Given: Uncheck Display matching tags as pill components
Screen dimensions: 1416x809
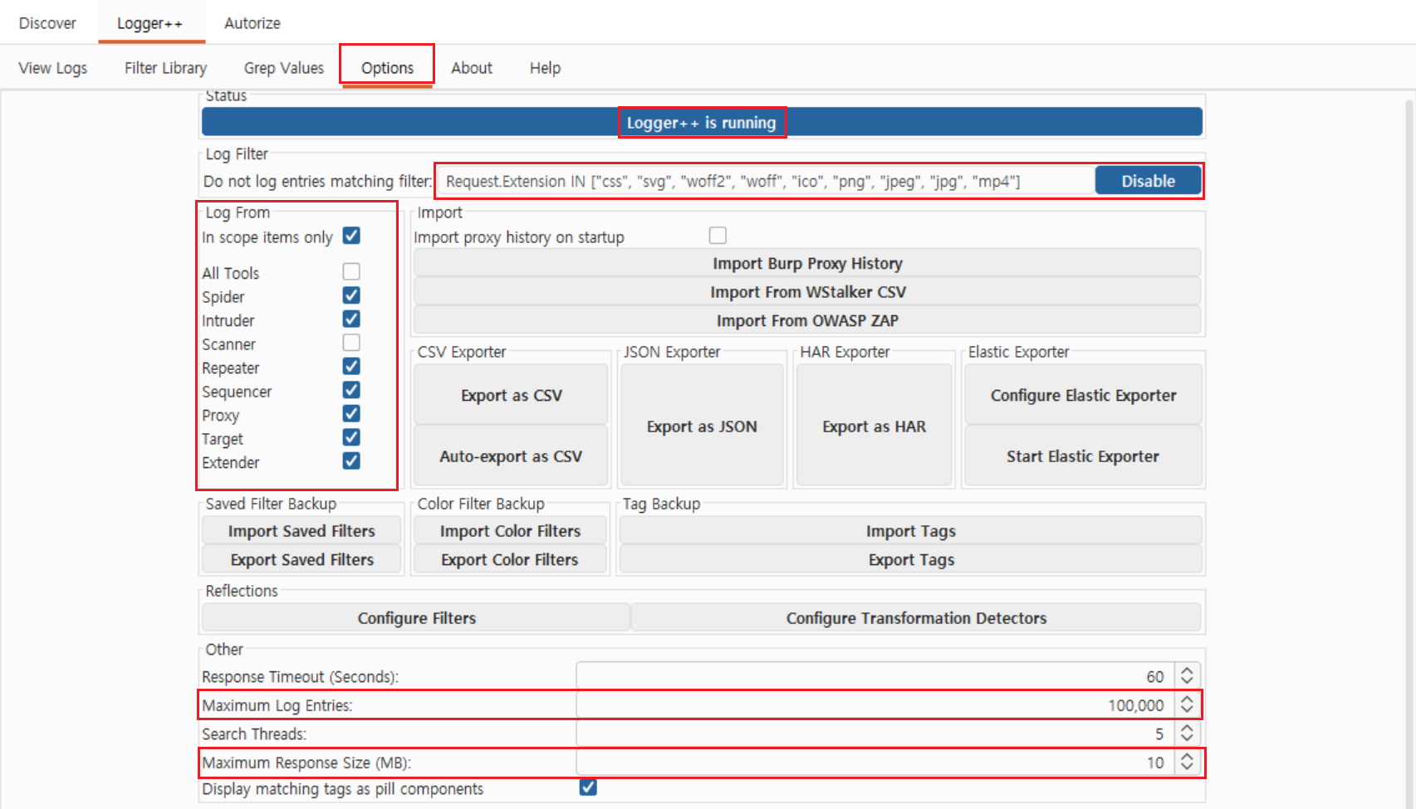Looking at the screenshot, I should click(588, 787).
